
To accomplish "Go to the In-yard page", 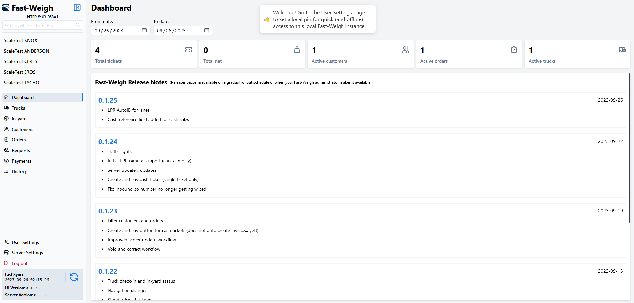I will pos(19,119).
